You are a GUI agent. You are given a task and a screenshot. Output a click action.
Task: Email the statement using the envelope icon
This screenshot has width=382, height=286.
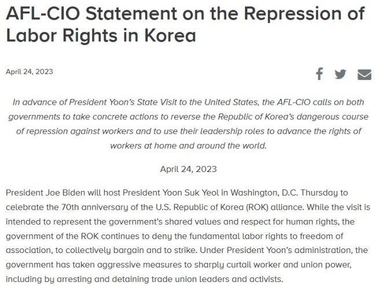[x=365, y=74]
